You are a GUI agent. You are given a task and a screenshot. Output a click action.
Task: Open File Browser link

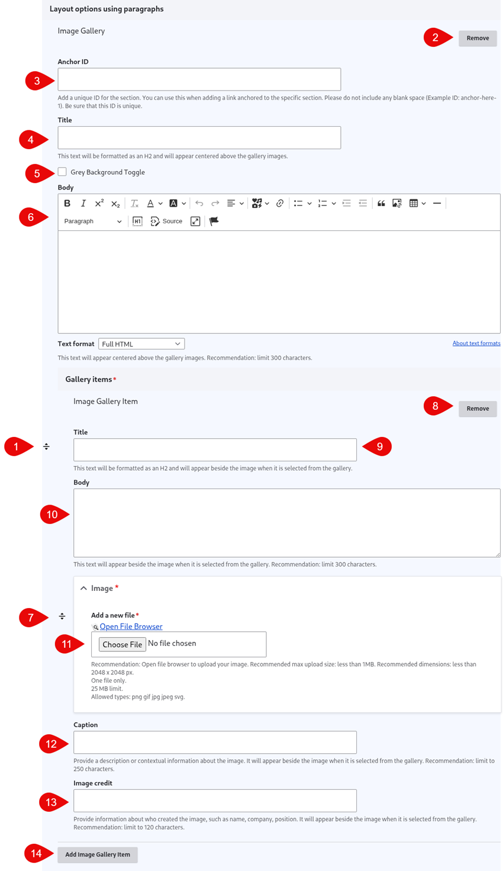tap(131, 626)
